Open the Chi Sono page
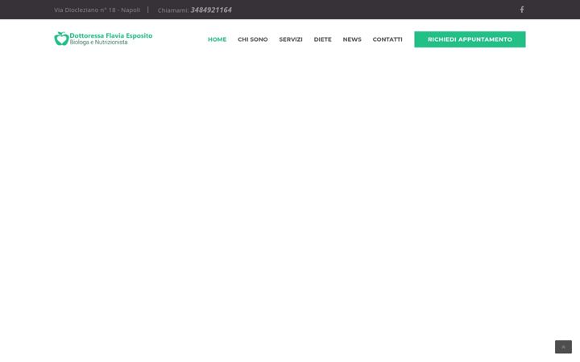This screenshot has height=362, width=580. [253, 39]
